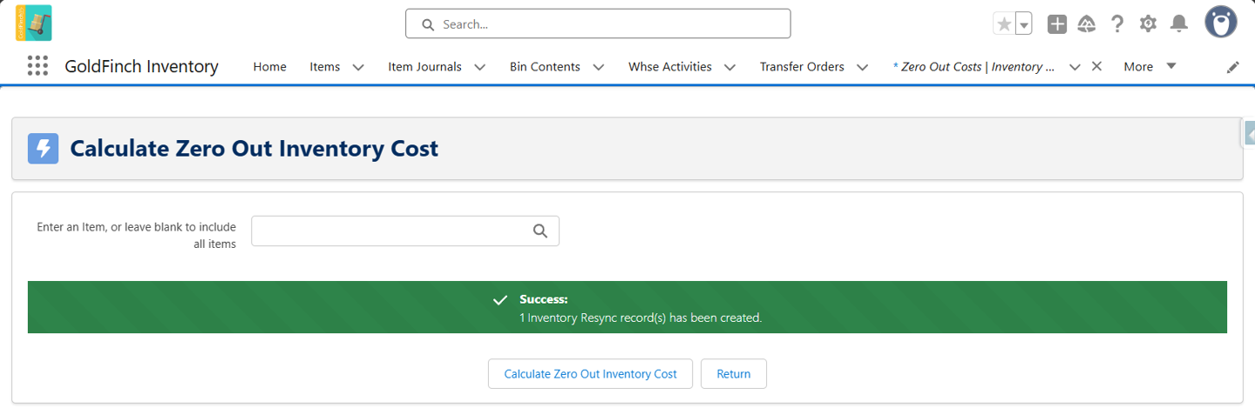Click the Favorites star icon

coord(1004,23)
